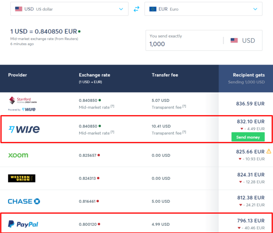Click the 'Powered by Wise' label
Screen dimensions: 273x233
pos(22,110)
